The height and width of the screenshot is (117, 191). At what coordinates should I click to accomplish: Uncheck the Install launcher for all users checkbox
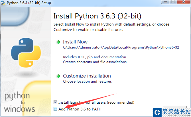(x=55, y=102)
